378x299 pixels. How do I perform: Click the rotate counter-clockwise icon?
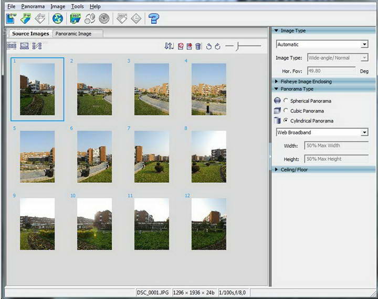coord(208,47)
